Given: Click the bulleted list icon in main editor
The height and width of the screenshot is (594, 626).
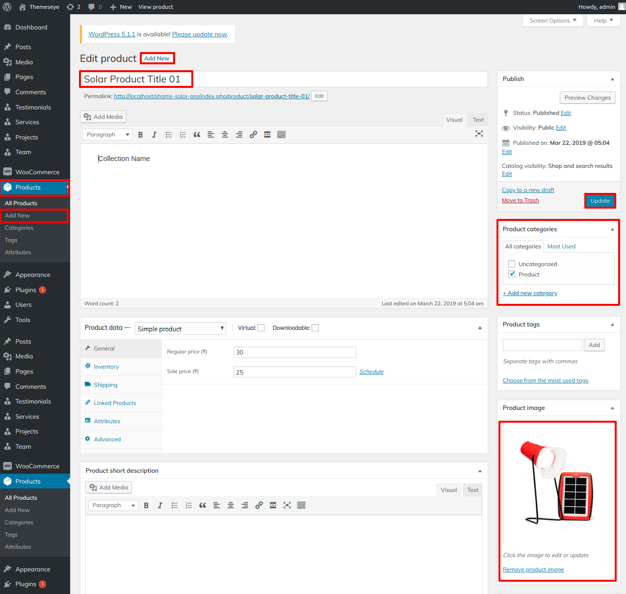Looking at the screenshot, I should pos(169,135).
